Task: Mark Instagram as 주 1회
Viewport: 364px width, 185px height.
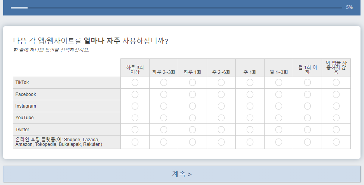Action: tap(250, 106)
